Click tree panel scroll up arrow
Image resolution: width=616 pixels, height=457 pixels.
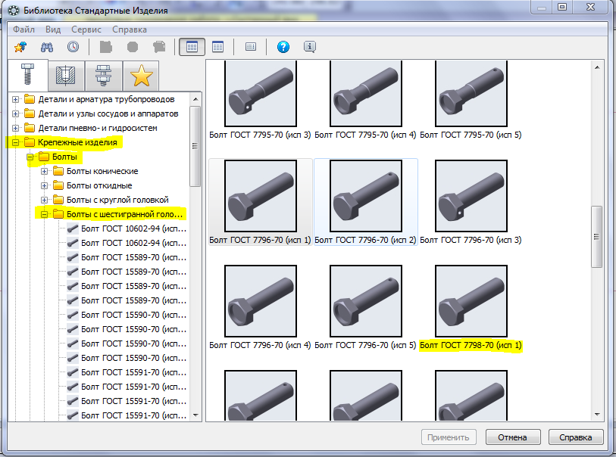[195, 99]
